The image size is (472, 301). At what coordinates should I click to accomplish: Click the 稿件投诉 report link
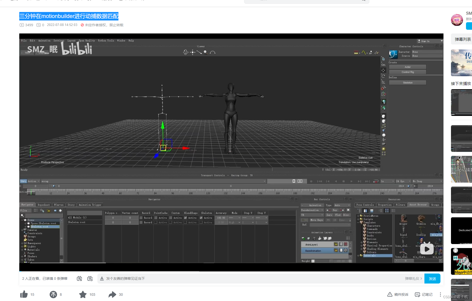(398, 295)
